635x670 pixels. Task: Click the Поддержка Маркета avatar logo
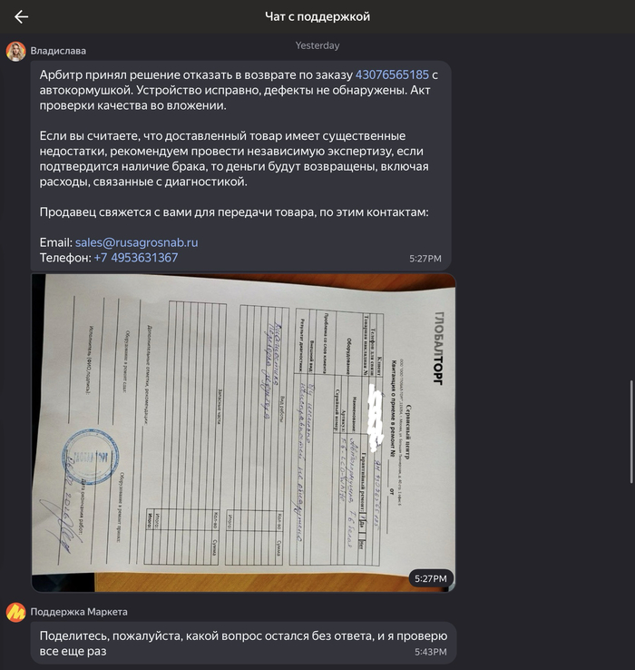[x=15, y=612]
